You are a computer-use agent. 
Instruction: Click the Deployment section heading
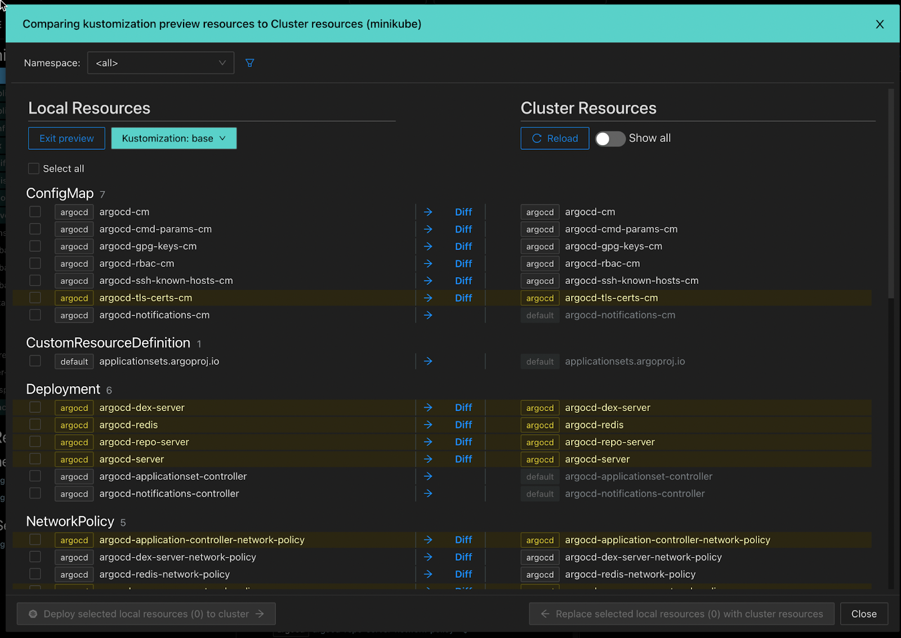point(63,389)
